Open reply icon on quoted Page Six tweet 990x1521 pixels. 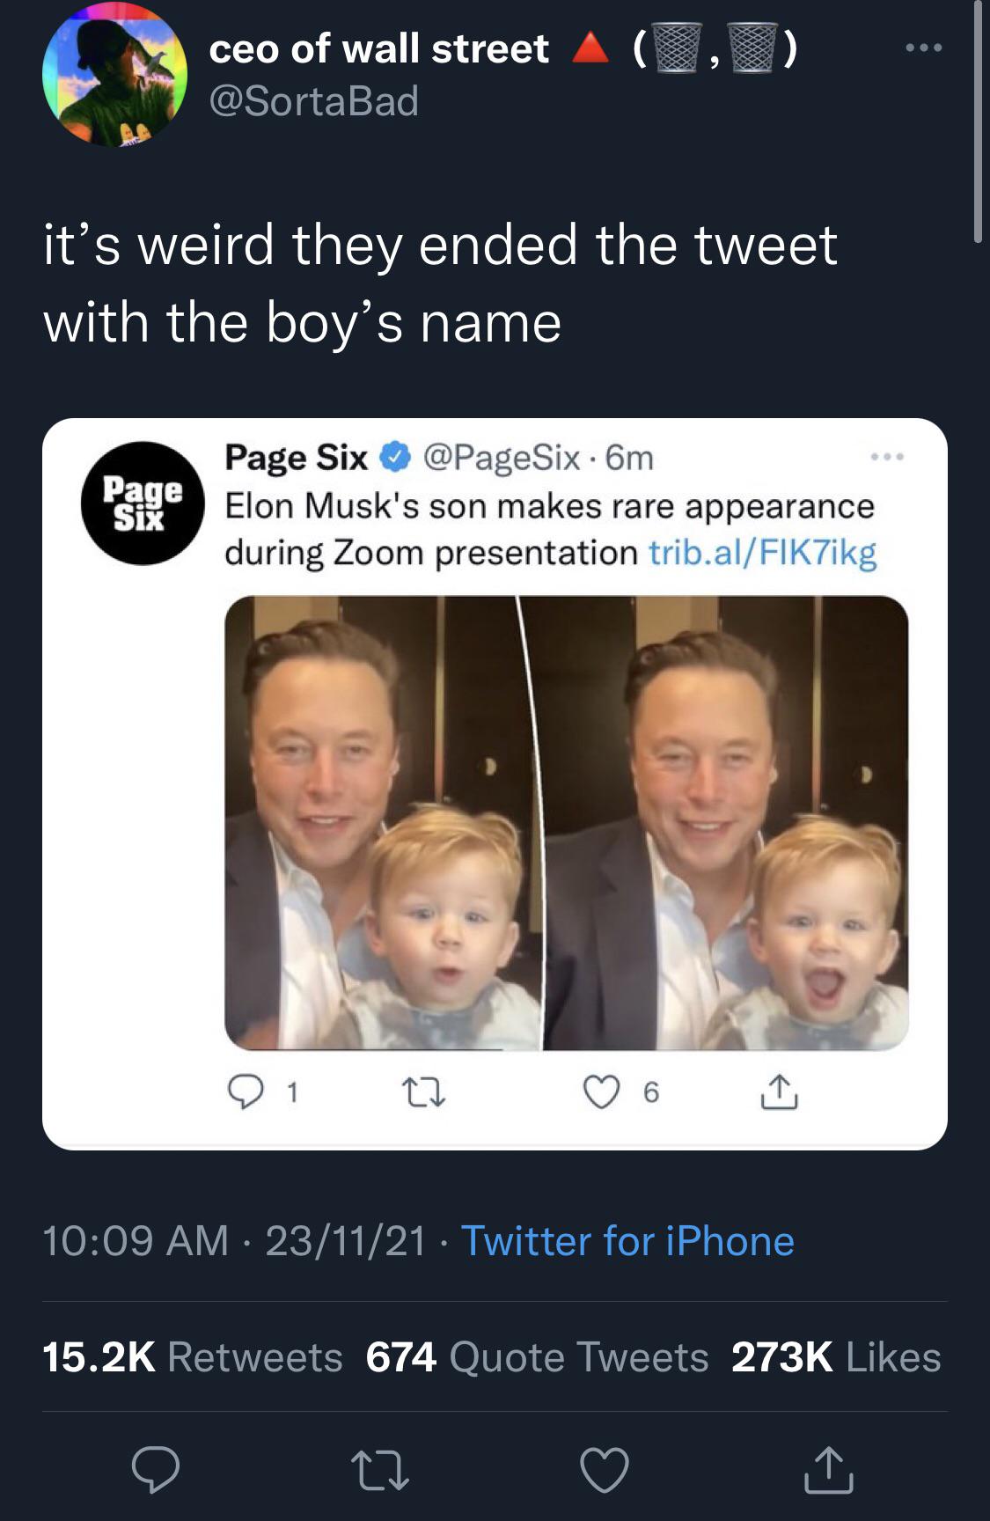[x=246, y=1092]
